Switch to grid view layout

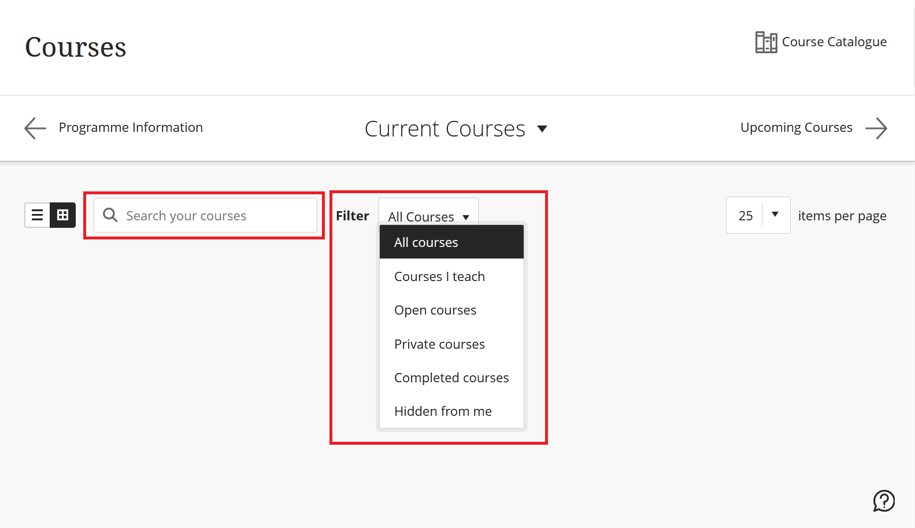(62, 215)
